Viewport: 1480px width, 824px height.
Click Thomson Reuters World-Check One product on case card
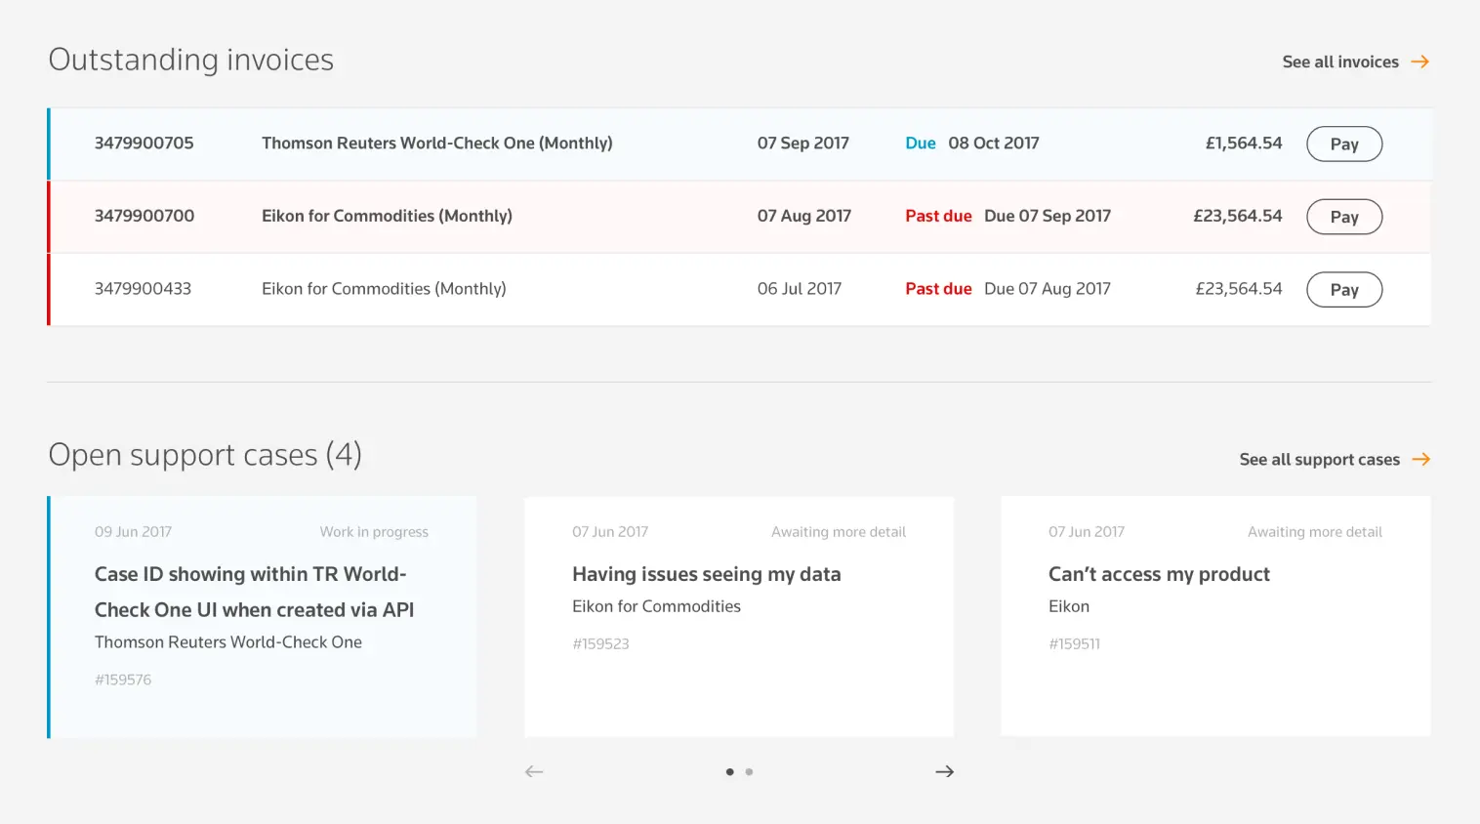228,641
